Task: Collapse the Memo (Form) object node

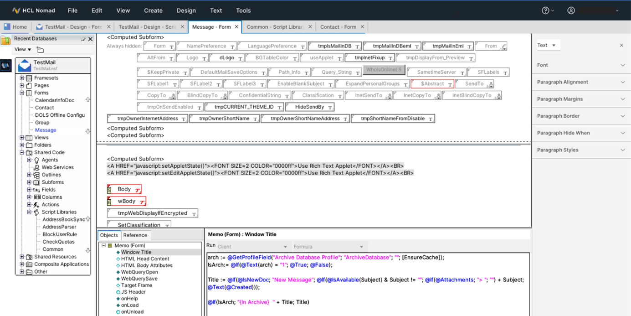Action: pos(103,245)
